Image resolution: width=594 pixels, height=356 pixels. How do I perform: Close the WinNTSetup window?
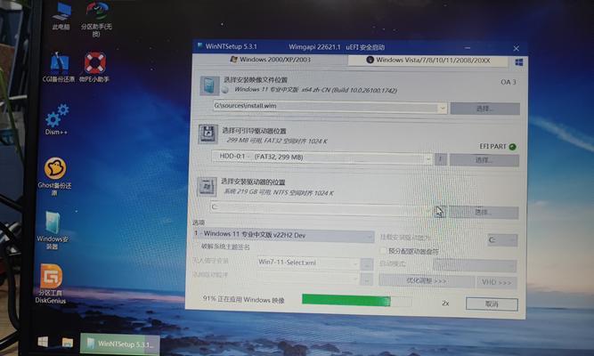tap(516, 48)
